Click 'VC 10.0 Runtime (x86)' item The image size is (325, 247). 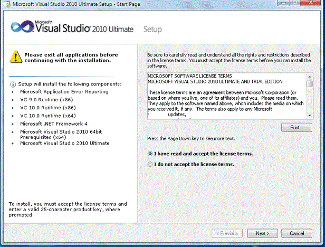[48, 108]
